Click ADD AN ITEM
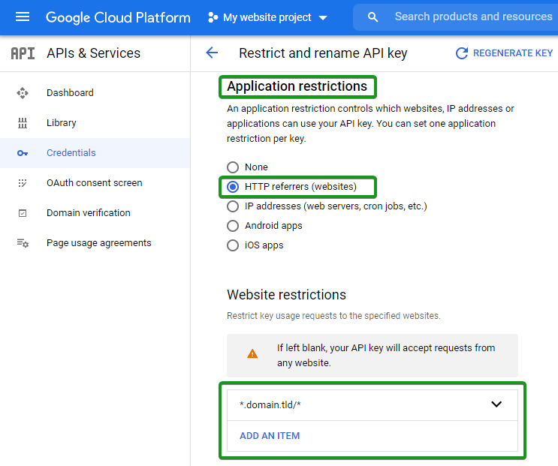The image size is (558, 466). click(x=270, y=436)
